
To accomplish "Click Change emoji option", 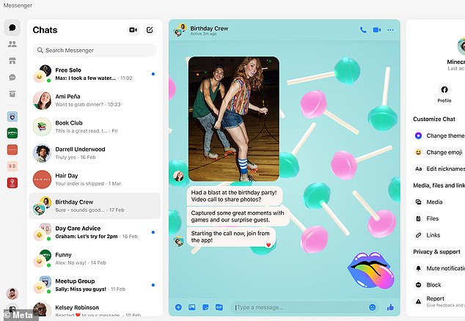I will click(443, 152).
